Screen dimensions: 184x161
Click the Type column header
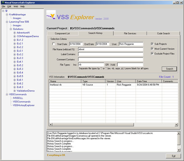click(93, 81)
